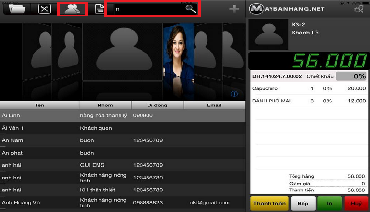Select the customers group icon
This screenshot has width=370, height=212.
coord(72,9)
